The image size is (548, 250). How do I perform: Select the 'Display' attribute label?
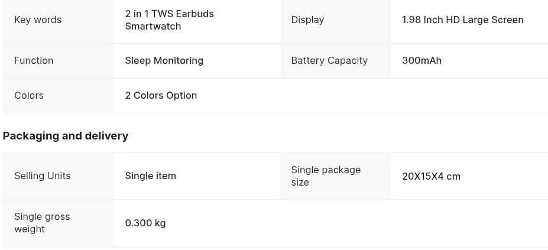tap(307, 20)
